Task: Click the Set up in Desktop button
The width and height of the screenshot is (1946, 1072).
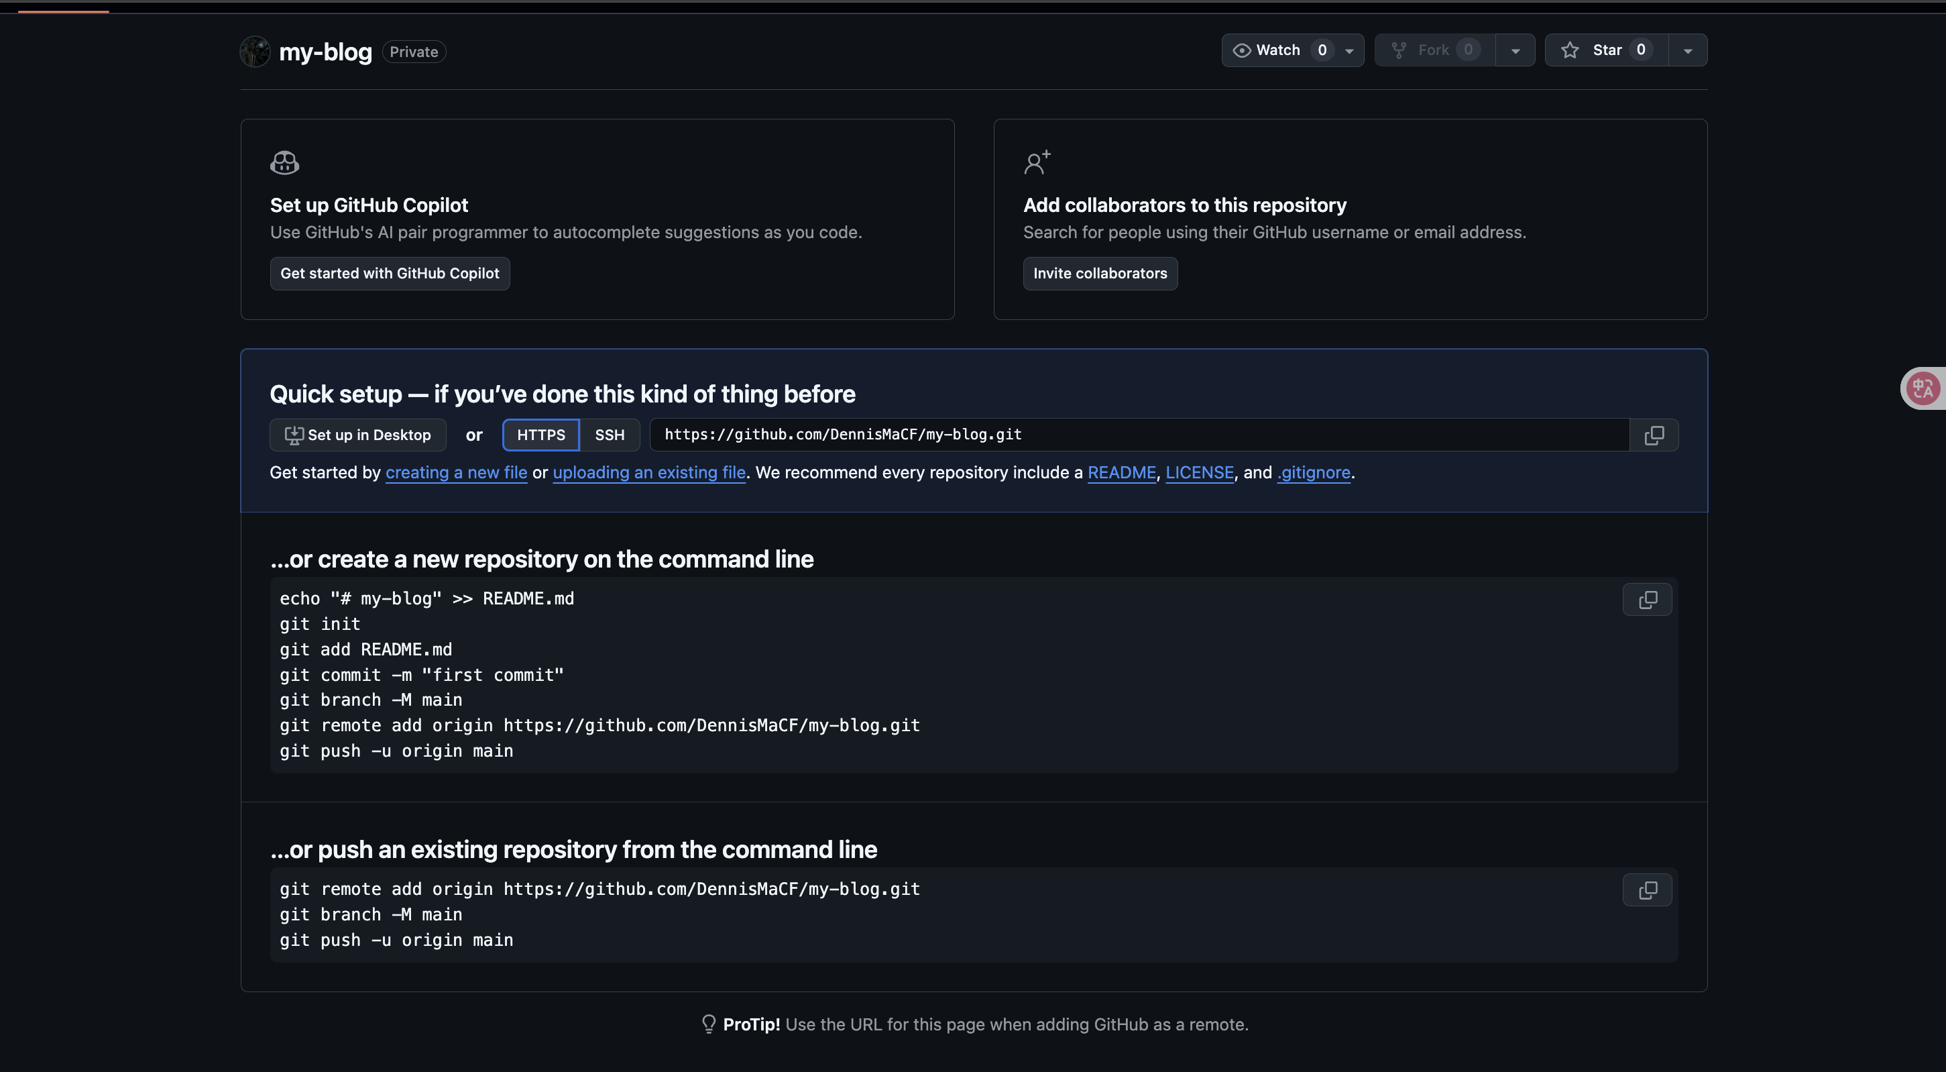Action: [358, 435]
